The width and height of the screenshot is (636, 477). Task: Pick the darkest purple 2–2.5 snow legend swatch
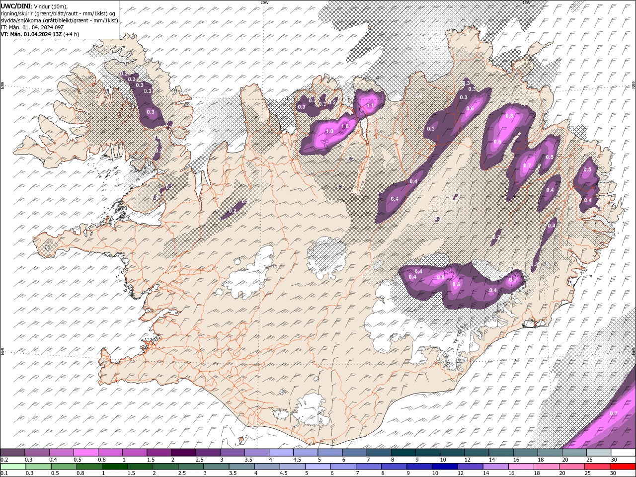click(183, 453)
